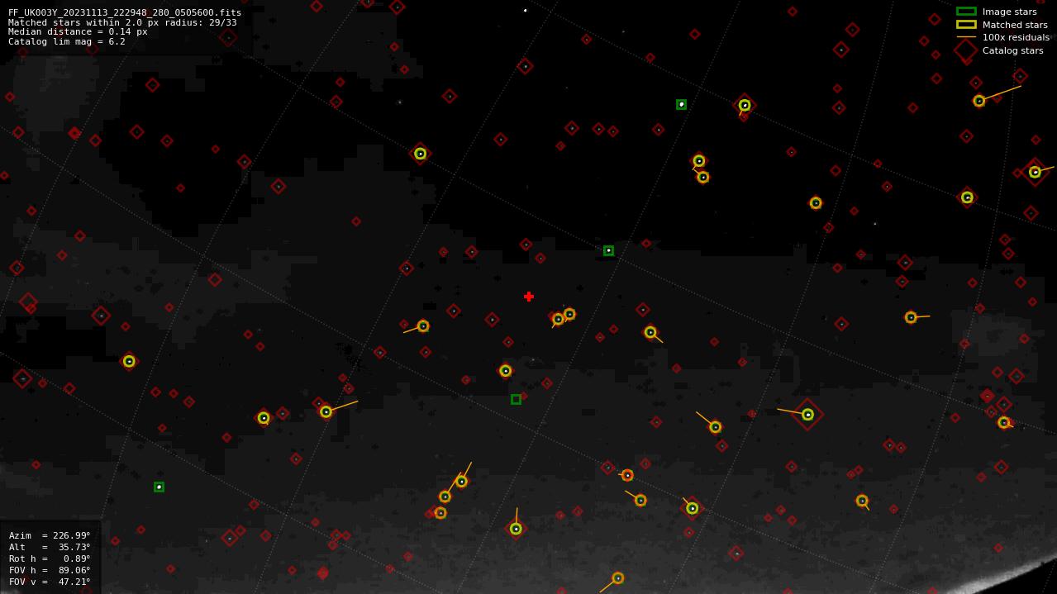Click the 'FOV v = 47.21°' readout
This screenshot has height=594, width=1057.
(50, 582)
